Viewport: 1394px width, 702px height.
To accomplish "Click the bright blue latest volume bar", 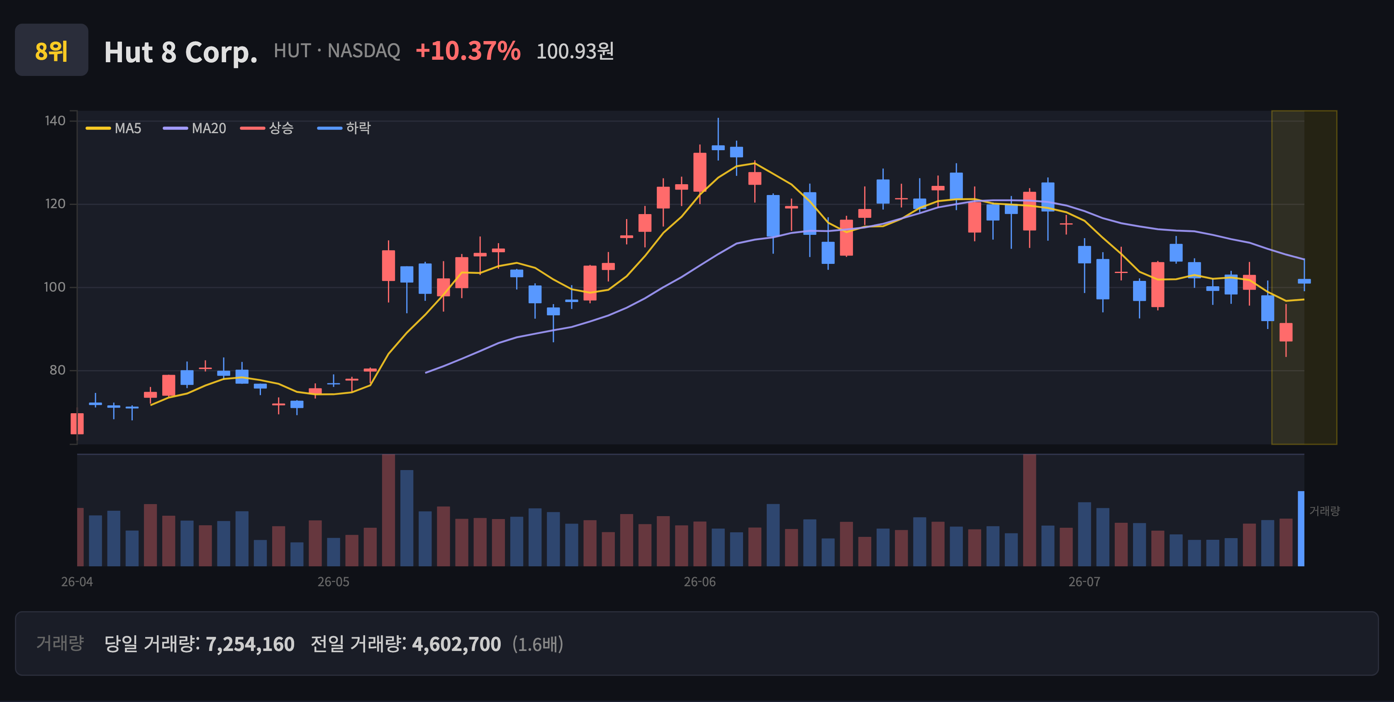I will pyautogui.click(x=1301, y=529).
